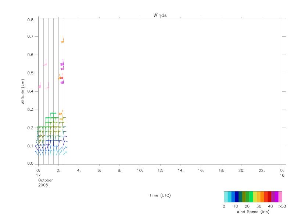The height and width of the screenshot is (224, 304).
Task: Click the 'Wind Speed (kts)' legend caption
Action: tap(253, 212)
